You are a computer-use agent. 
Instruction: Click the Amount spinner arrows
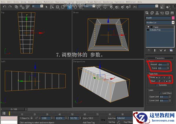point(168,65)
